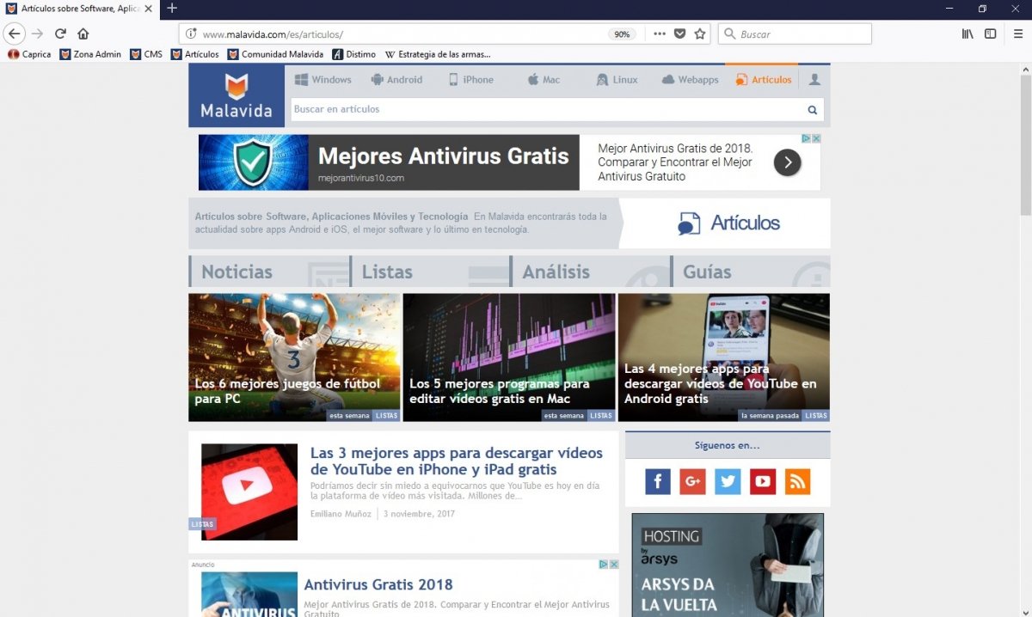This screenshot has height=617, width=1032.
Task: Open the CMS bookmark
Action: (146, 54)
